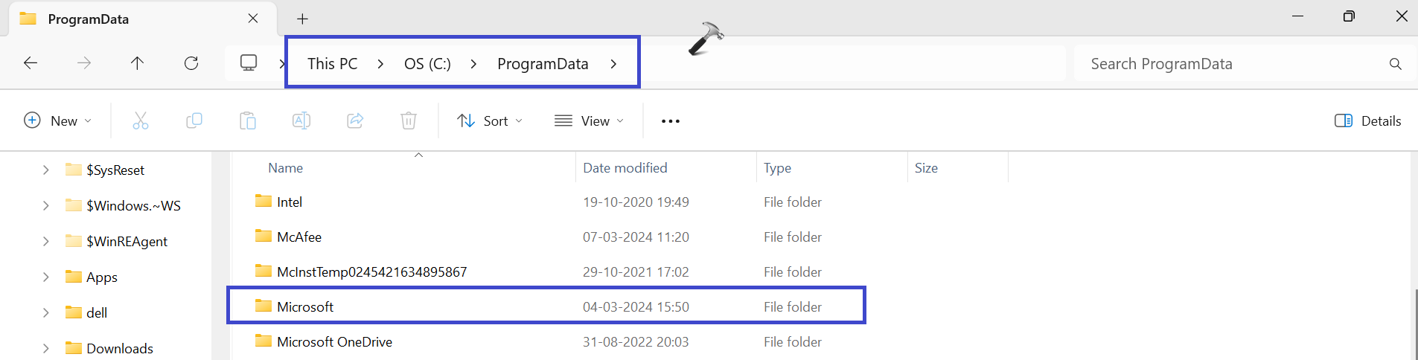
Task: Add a new tab with plus button
Action: click(302, 19)
